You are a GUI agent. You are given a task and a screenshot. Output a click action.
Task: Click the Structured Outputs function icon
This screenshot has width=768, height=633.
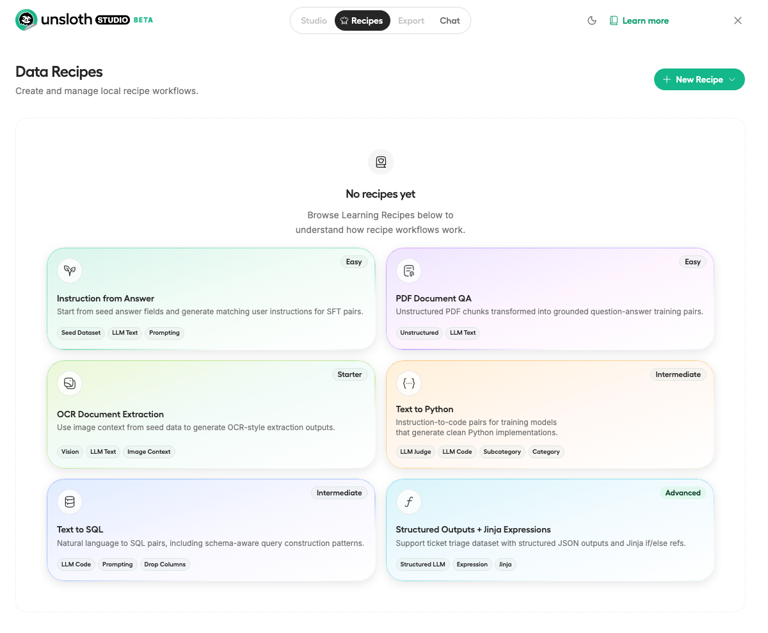click(x=409, y=502)
